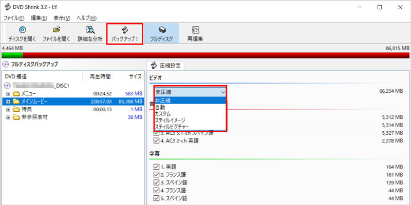Click the メインムービー folder icon
This screenshot has width=411, height=205.
tap(16, 101)
